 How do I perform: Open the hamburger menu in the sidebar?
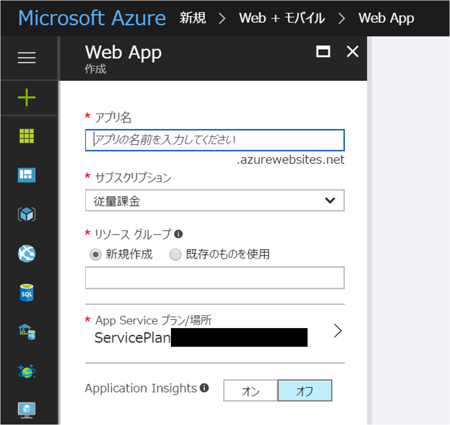27,58
